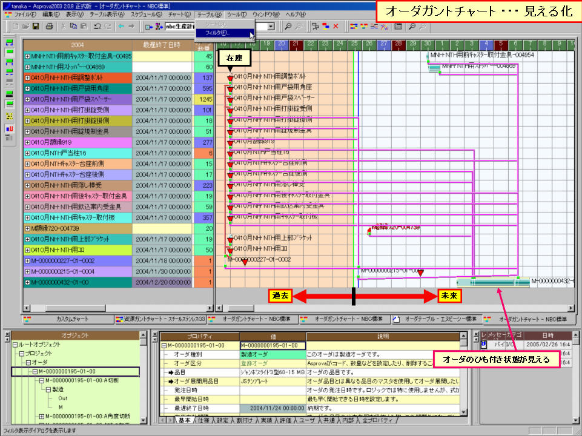Image resolution: width=582 pixels, height=436 pixels.
Task: Switch to the 仕様 property tab
Action: point(203,420)
